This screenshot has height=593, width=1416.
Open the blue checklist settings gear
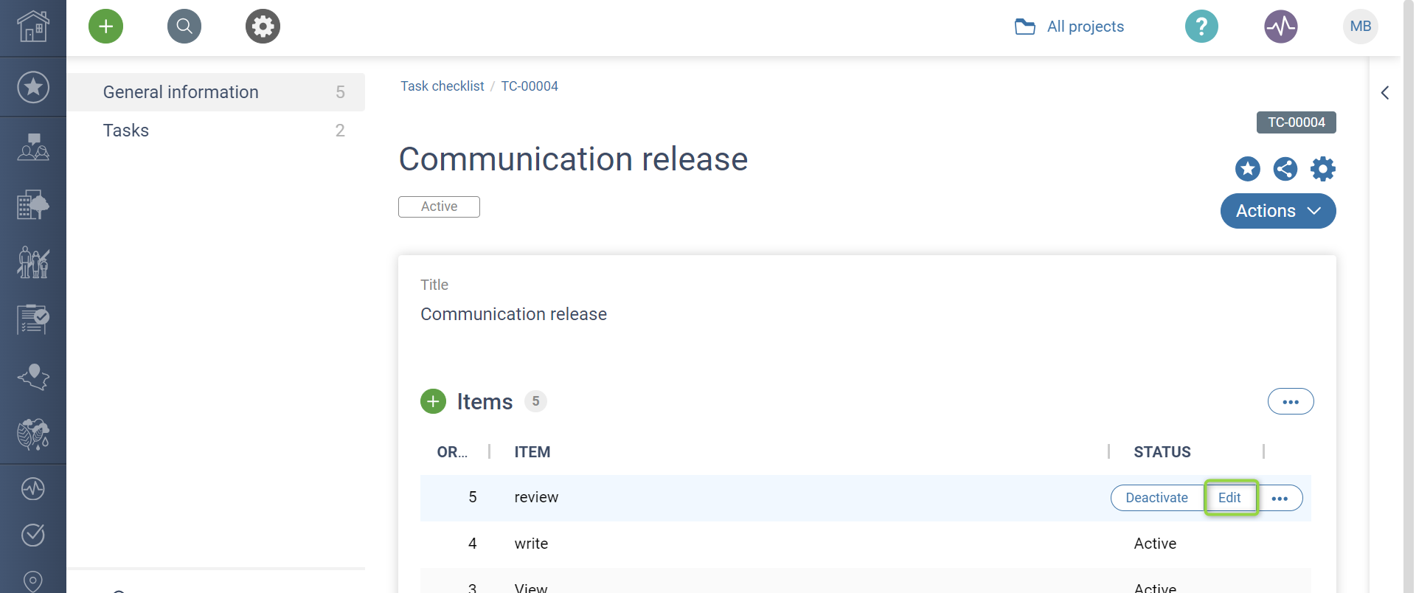click(1323, 169)
